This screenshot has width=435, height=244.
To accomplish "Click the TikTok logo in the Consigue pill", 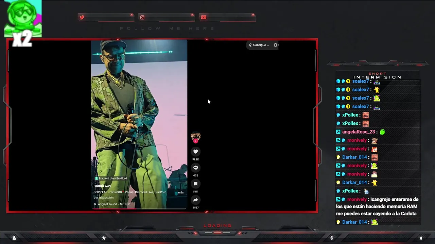I will (250, 45).
